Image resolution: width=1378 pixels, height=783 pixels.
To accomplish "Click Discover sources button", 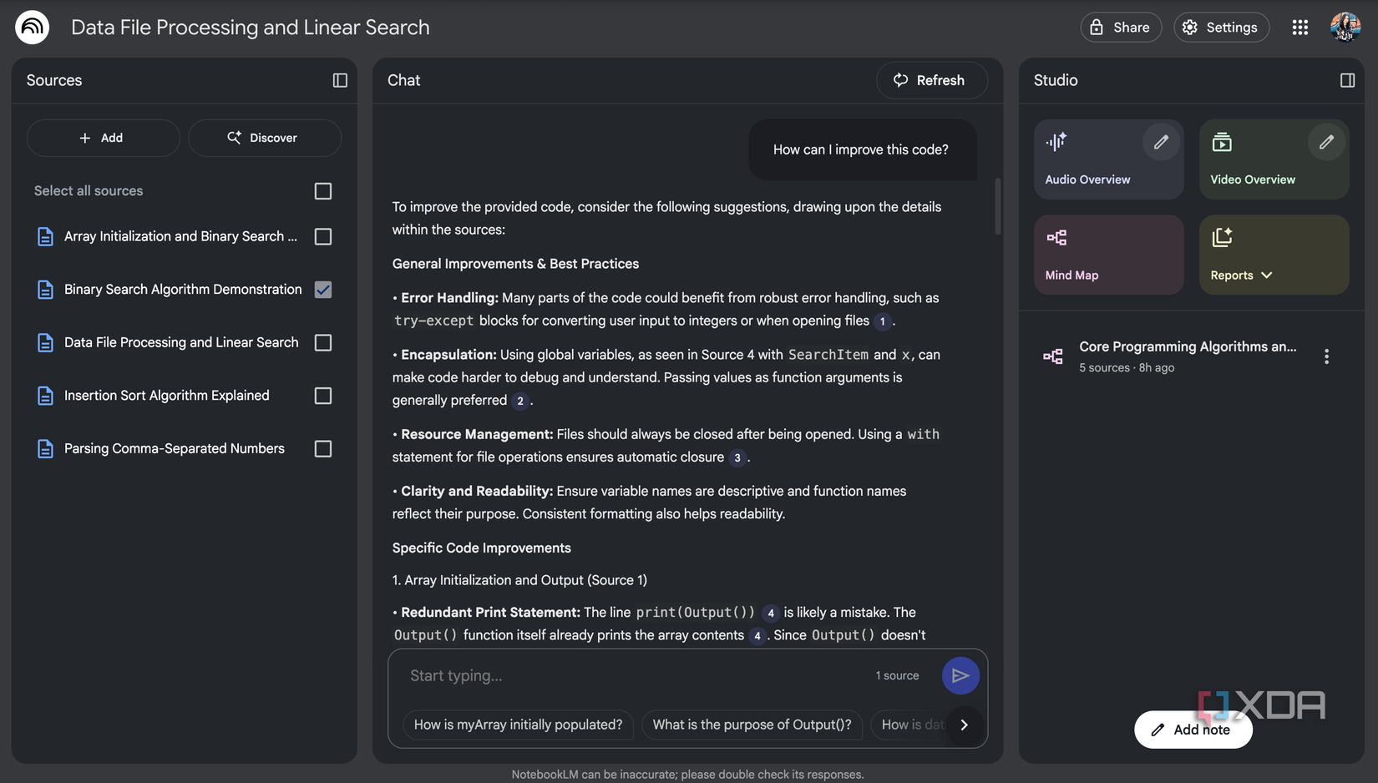I will (x=265, y=138).
